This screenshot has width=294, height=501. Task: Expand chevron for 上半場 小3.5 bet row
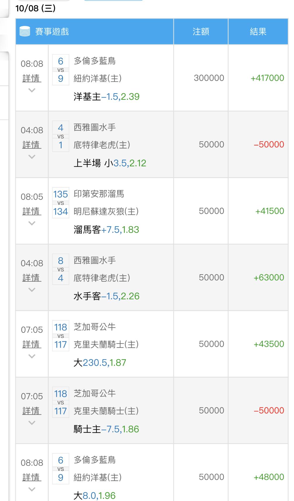coord(32,157)
